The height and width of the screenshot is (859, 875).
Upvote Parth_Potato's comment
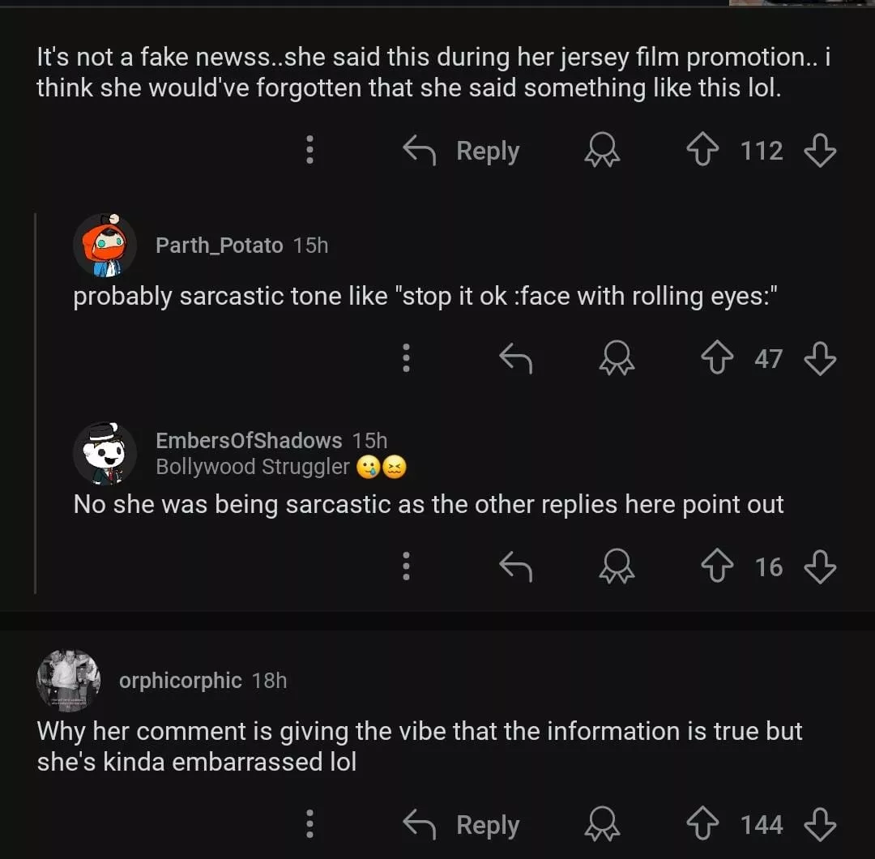click(717, 358)
